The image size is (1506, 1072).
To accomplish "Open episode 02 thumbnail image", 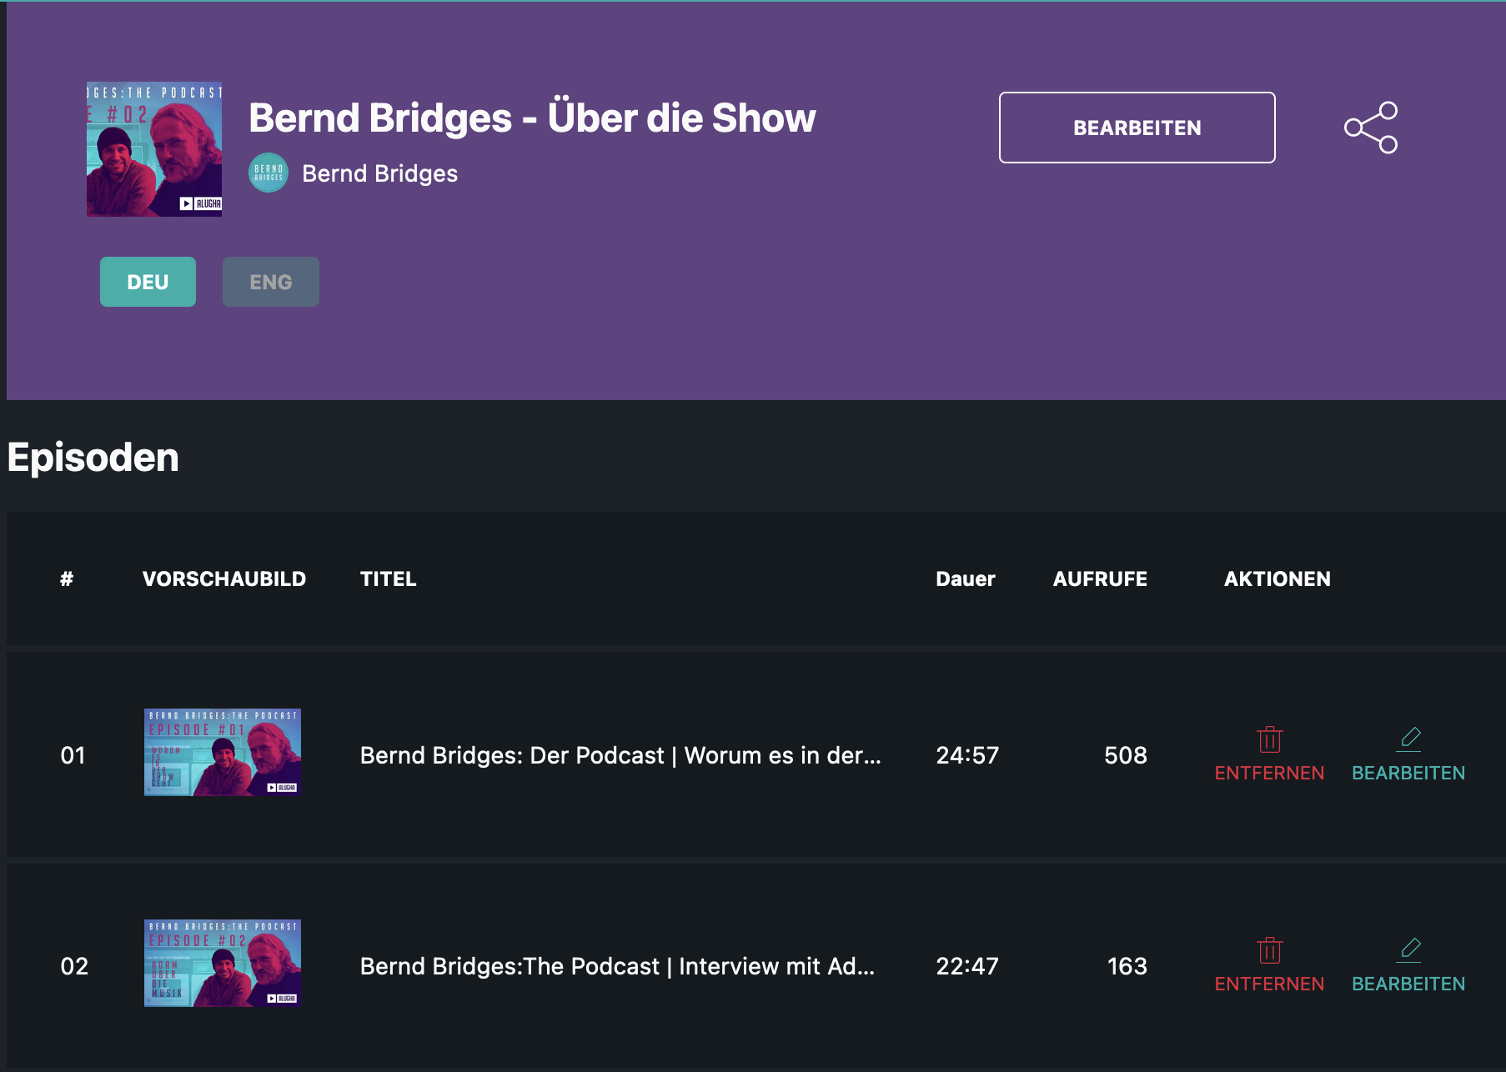I will 222,963.
